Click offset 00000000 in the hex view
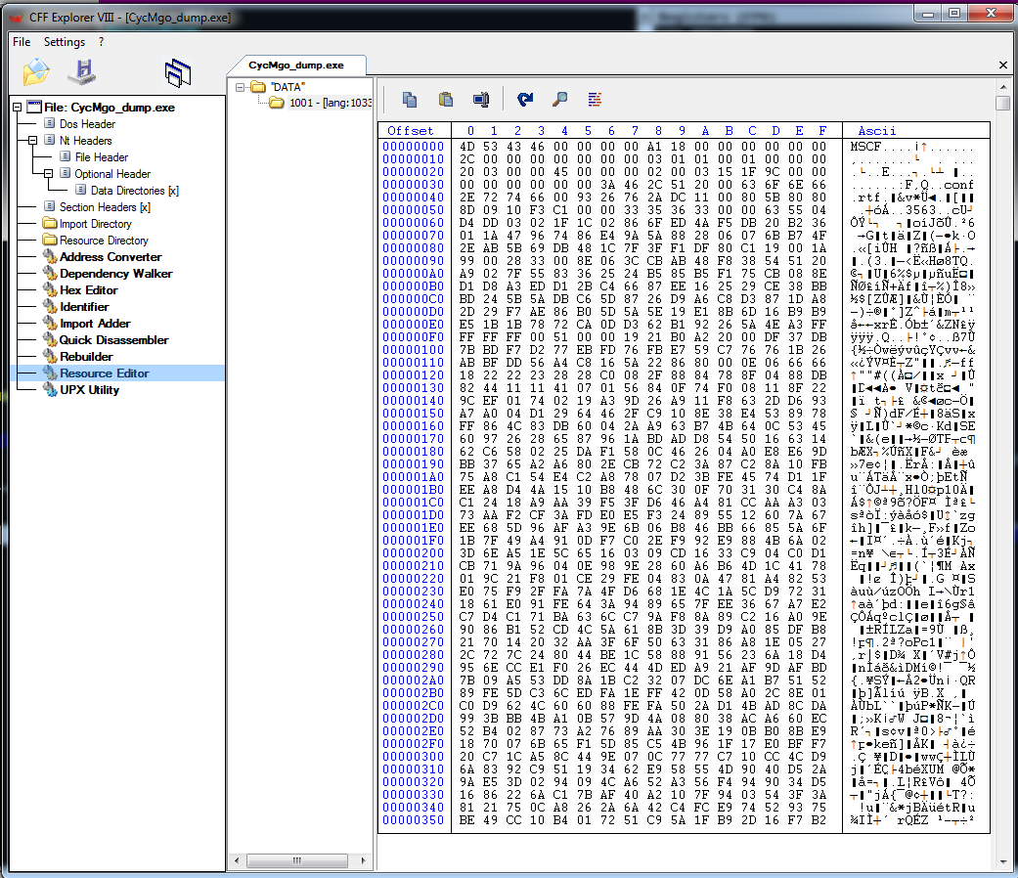The height and width of the screenshot is (878, 1018). [413, 147]
